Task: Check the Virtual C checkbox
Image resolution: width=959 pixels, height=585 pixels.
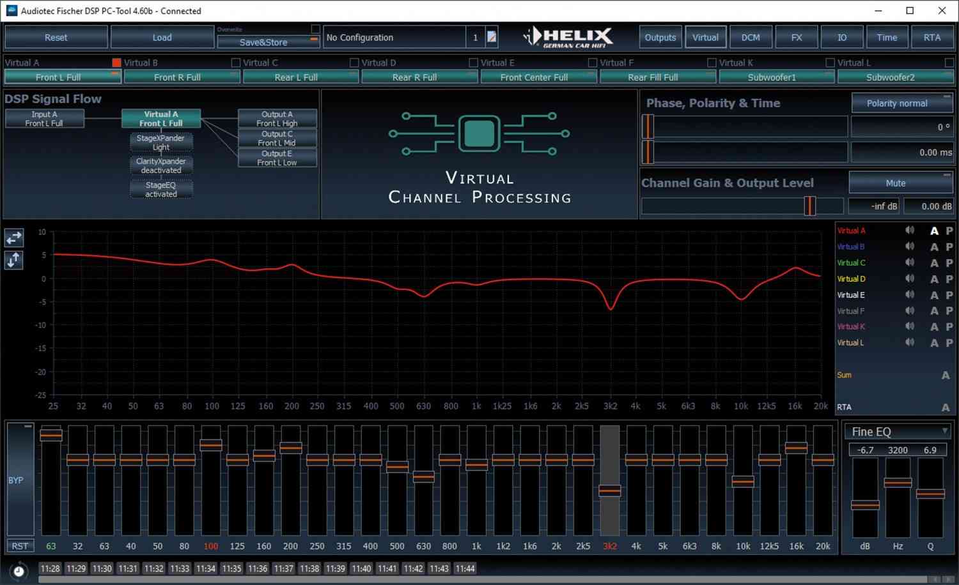Action: click(x=354, y=63)
